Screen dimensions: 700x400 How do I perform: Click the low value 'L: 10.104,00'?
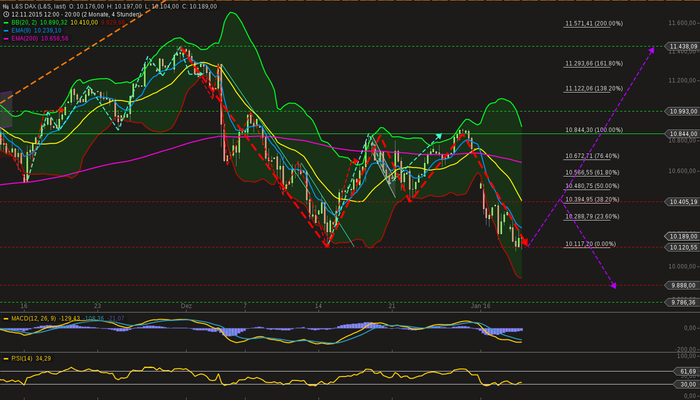(x=161, y=6)
